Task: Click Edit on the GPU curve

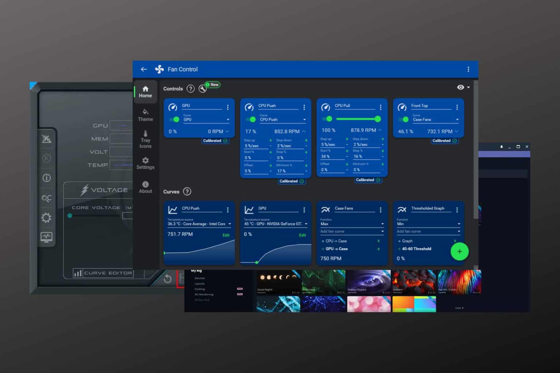Action: pos(302,235)
